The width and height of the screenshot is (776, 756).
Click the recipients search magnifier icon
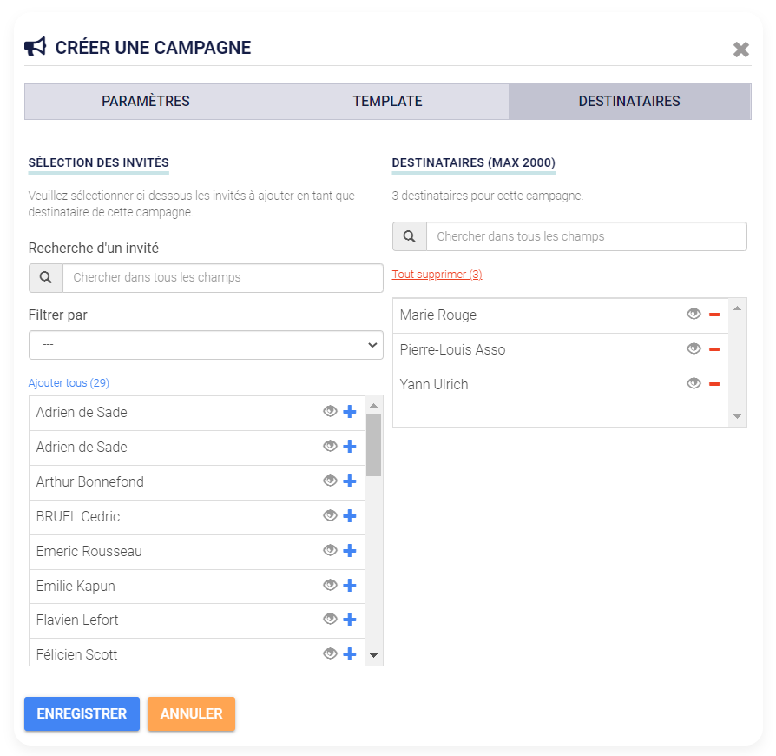[x=410, y=236]
